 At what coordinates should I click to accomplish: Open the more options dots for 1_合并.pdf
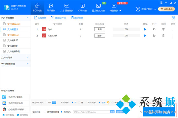[173, 36]
